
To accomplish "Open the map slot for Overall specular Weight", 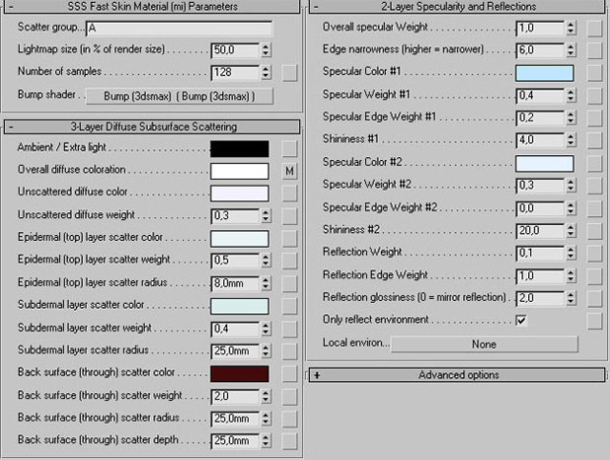I will [594, 28].
